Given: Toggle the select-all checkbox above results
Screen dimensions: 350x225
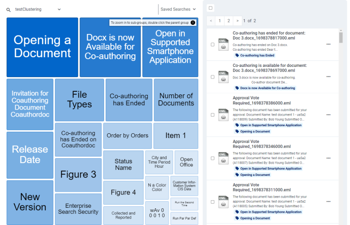Looking at the screenshot, I should click(x=211, y=8).
